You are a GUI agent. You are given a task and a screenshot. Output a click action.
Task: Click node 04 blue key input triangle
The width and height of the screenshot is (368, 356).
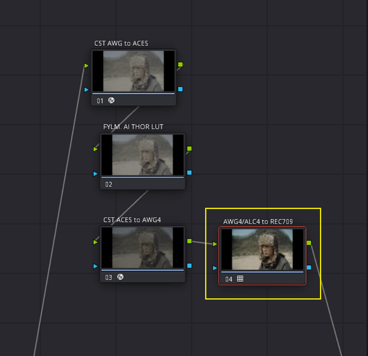coord(215,268)
